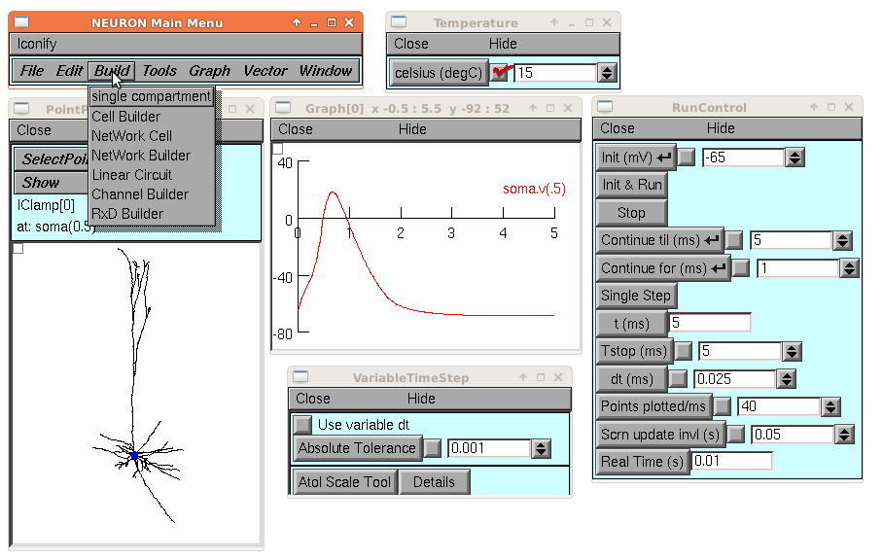
Task: Open the Graph menu
Action: click(209, 71)
